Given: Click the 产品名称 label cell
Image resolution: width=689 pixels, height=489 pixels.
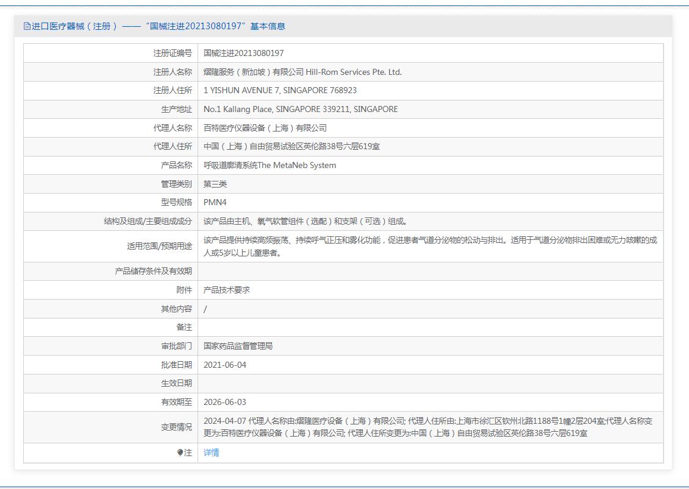Looking at the screenshot, I should (111, 166).
